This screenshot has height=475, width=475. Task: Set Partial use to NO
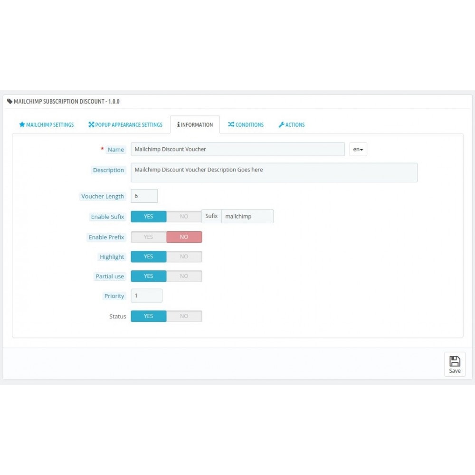point(184,276)
